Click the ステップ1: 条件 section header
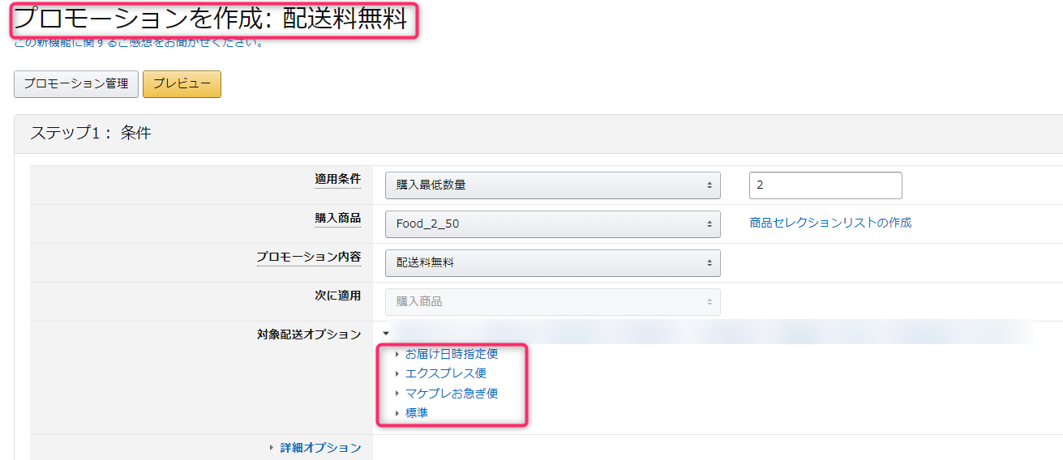Screen dimensions: 1063x460 [x=91, y=134]
